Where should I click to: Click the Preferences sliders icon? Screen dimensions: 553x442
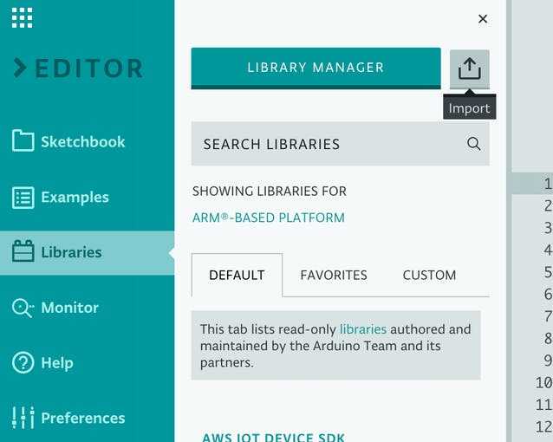click(23, 418)
